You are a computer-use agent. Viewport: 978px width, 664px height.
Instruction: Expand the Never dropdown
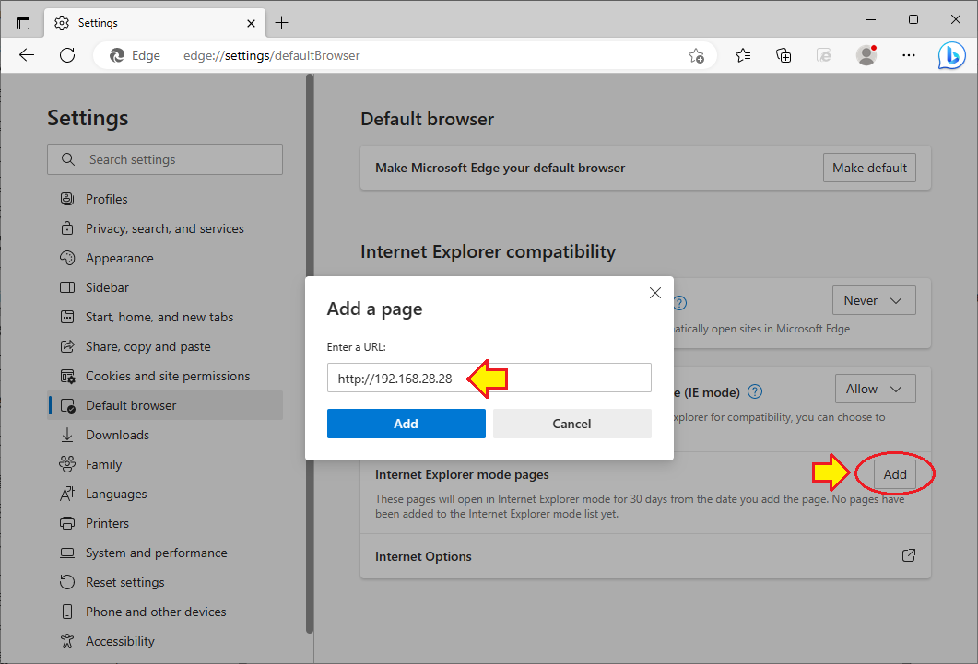tap(874, 301)
